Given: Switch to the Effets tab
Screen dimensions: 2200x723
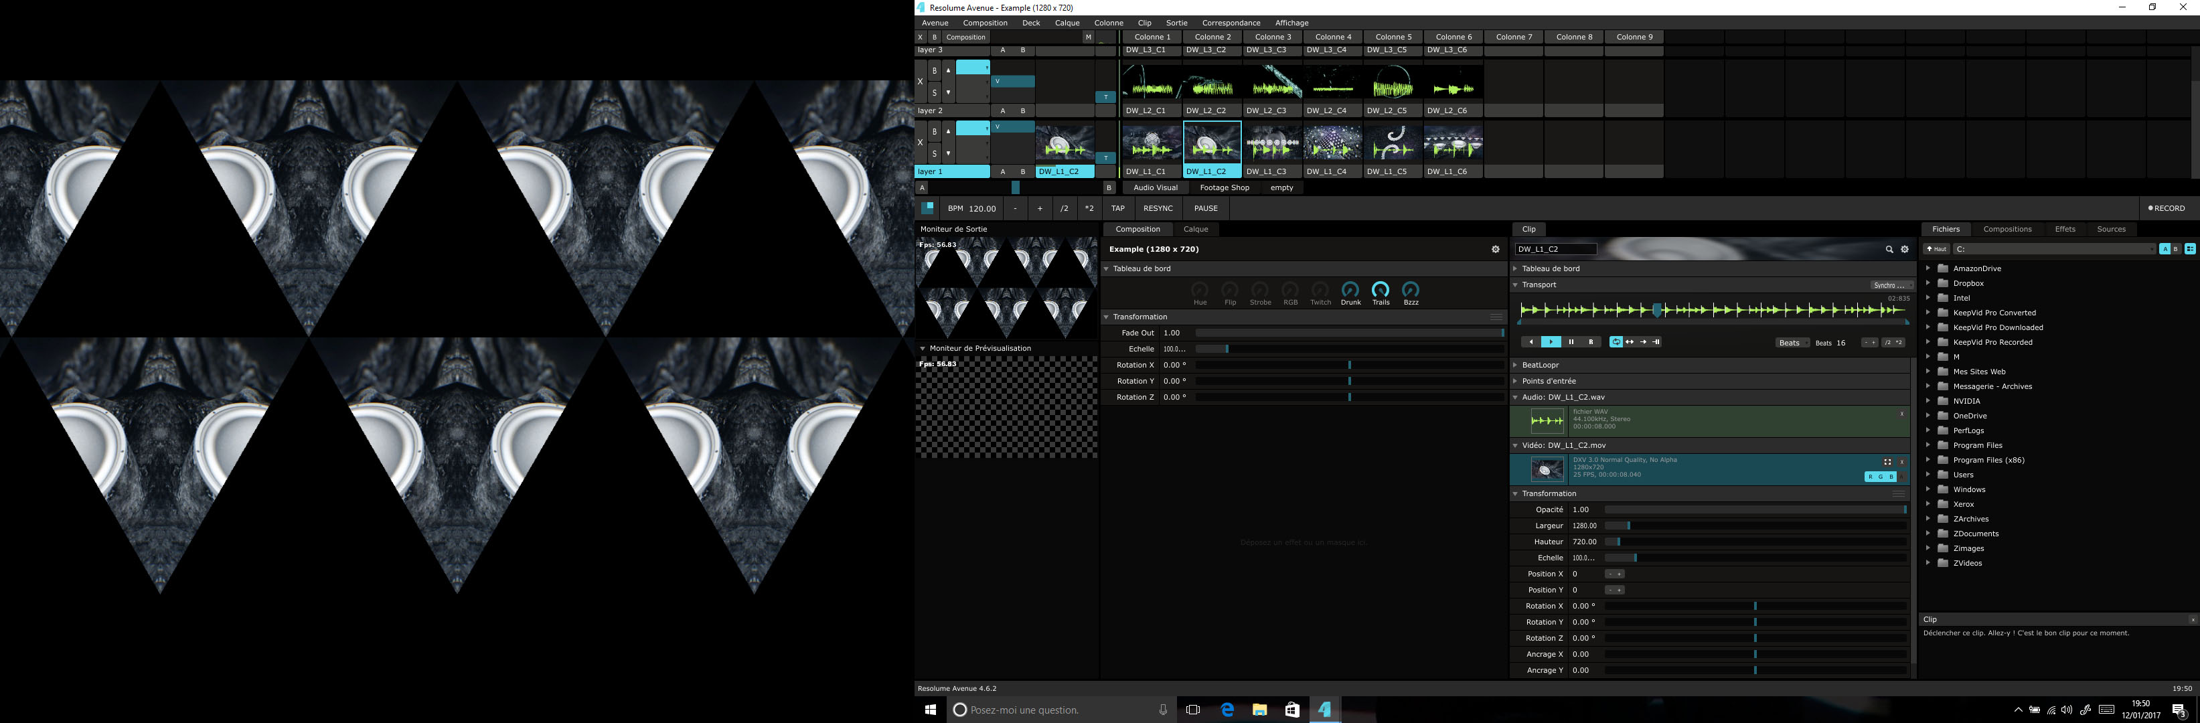Looking at the screenshot, I should (2064, 230).
